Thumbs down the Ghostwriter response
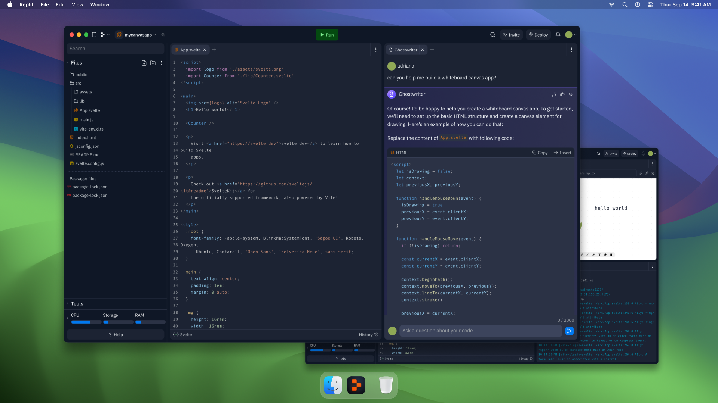Viewport: 718px width, 403px height. pos(571,94)
